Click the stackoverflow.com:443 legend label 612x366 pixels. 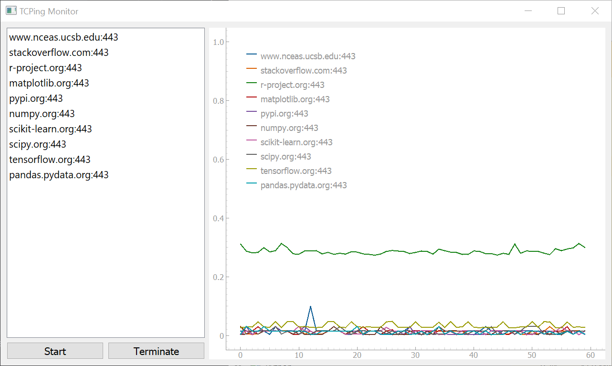pos(304,71)
